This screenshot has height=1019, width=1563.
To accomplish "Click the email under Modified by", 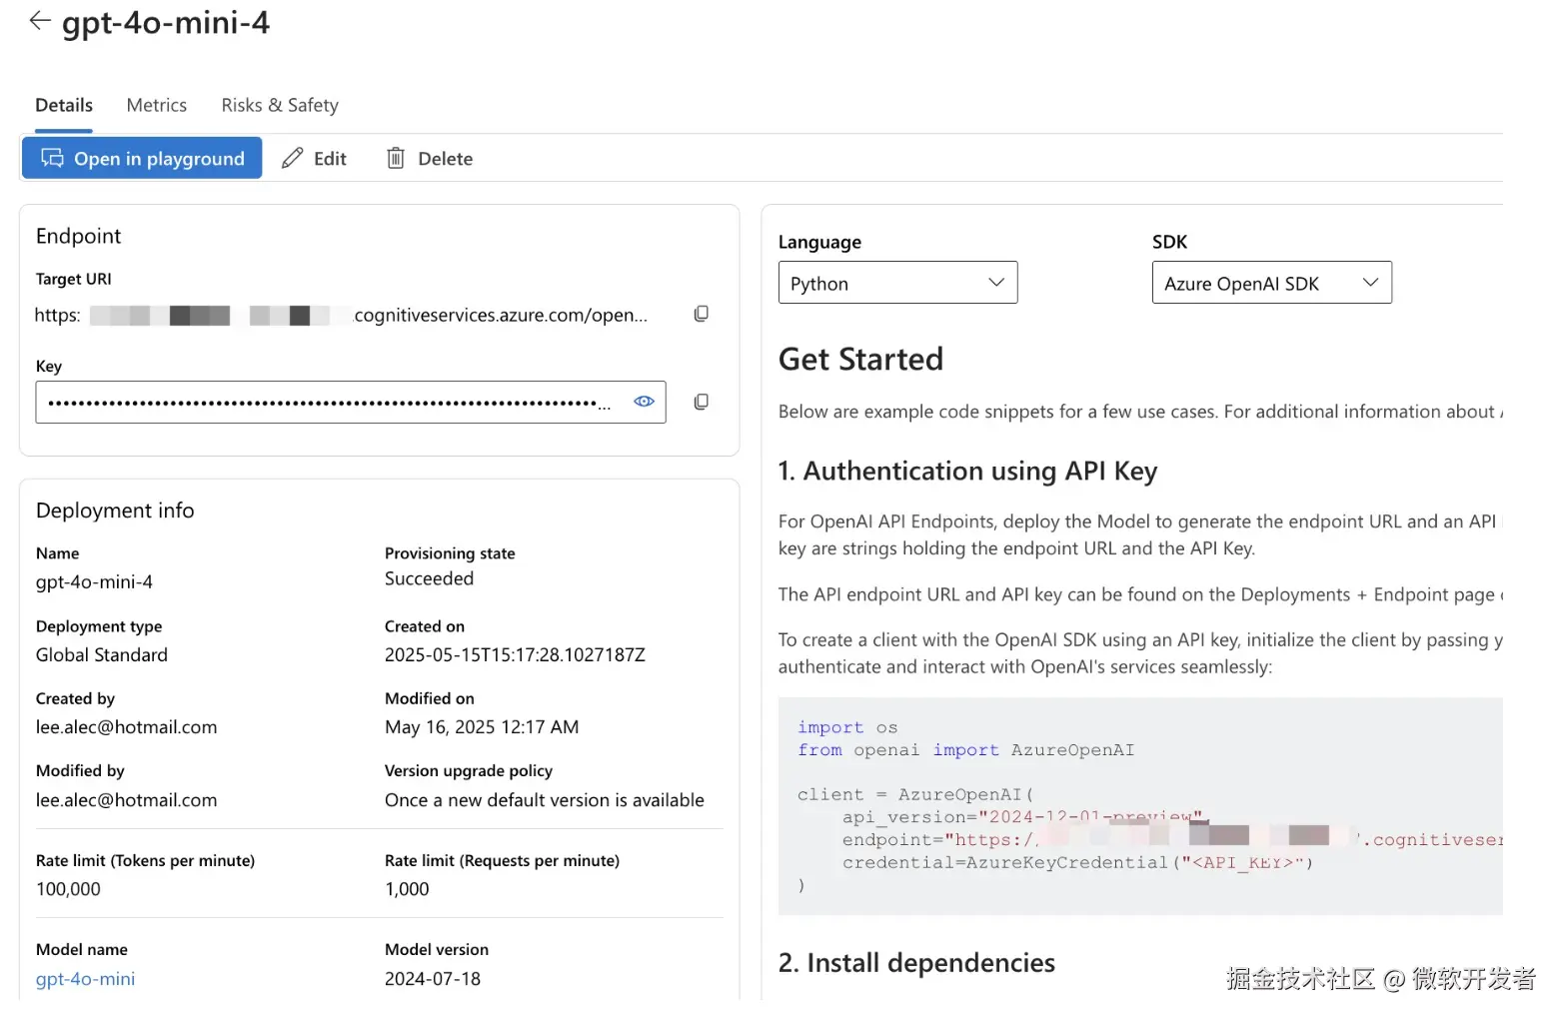I will pos(126,800).
